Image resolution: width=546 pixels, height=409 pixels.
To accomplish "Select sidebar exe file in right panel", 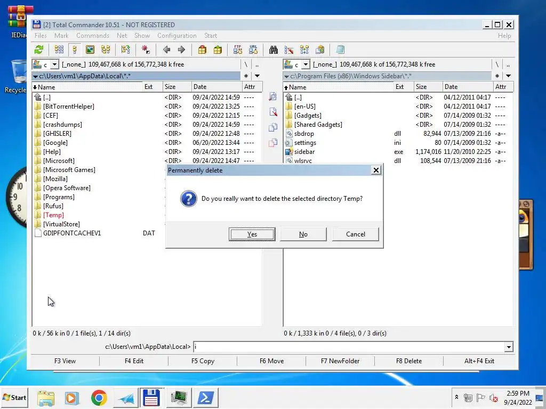I will tap(304, 152).
